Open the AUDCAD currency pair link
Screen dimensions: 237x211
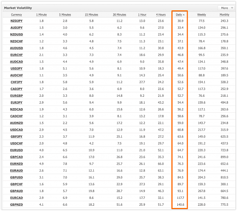coord(16,62)
